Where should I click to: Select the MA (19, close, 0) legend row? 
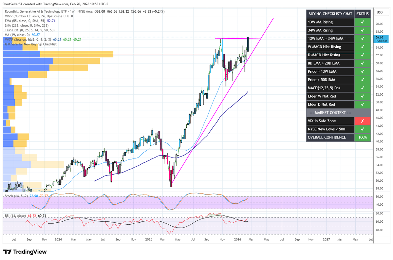click(x=22, y=34)
